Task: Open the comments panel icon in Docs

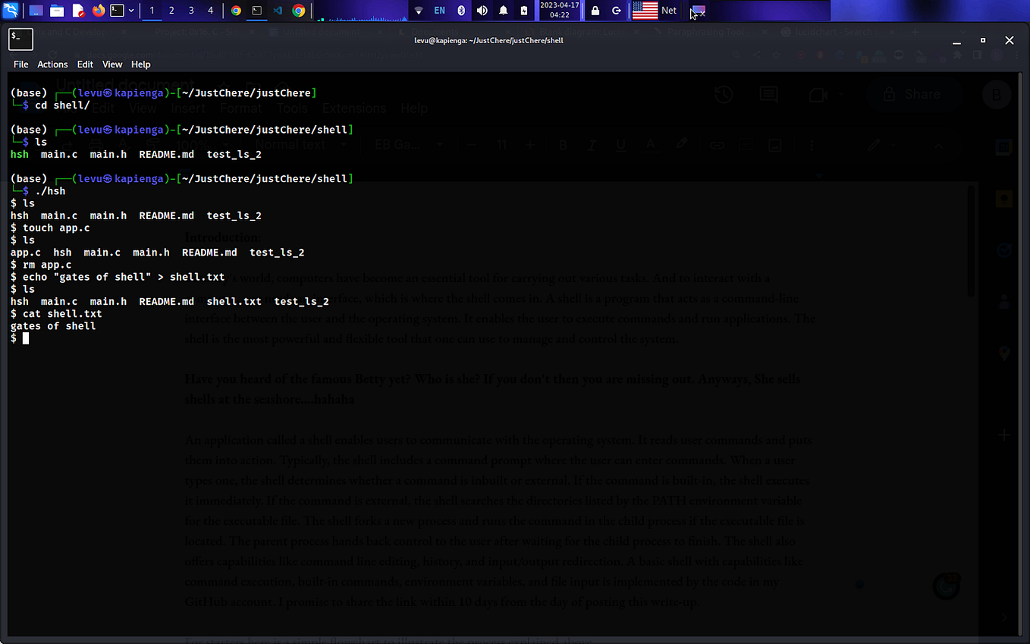Action: click(769, 94)
